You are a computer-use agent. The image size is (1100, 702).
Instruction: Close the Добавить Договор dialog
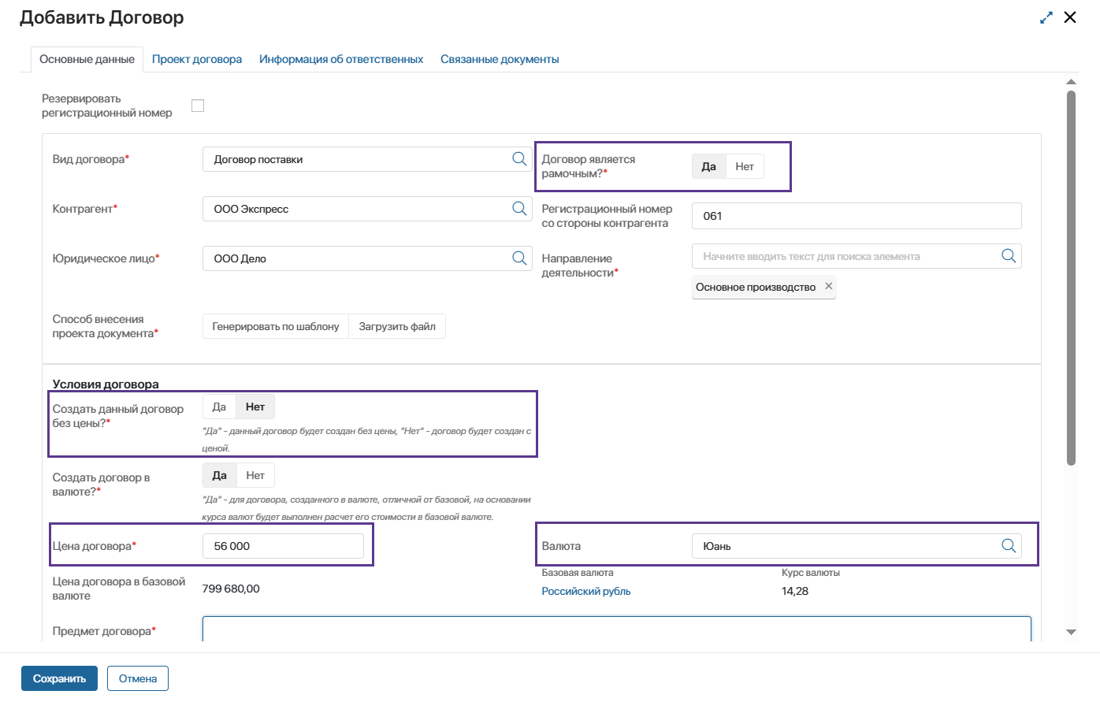pyautogui.click(x=1070, y=17)
